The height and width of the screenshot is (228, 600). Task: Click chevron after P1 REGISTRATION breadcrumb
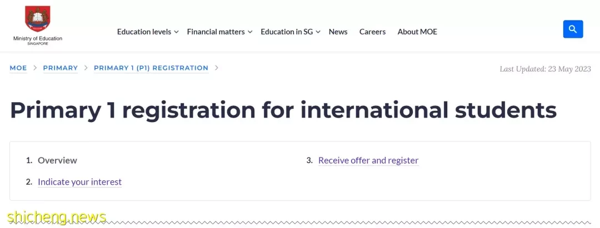click(217, 68)
